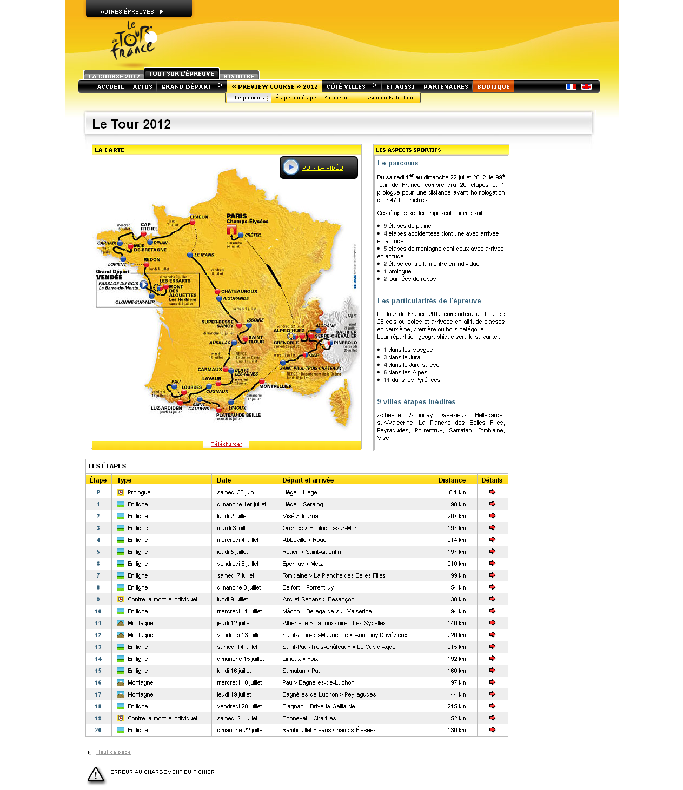Click the '9 villes étapes inédites' heading
Image resolution: width=683 pixels, height=790 pixels.
click(x=416, y=401)
